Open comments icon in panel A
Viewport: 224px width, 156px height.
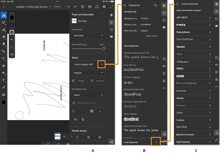(111, 37)
